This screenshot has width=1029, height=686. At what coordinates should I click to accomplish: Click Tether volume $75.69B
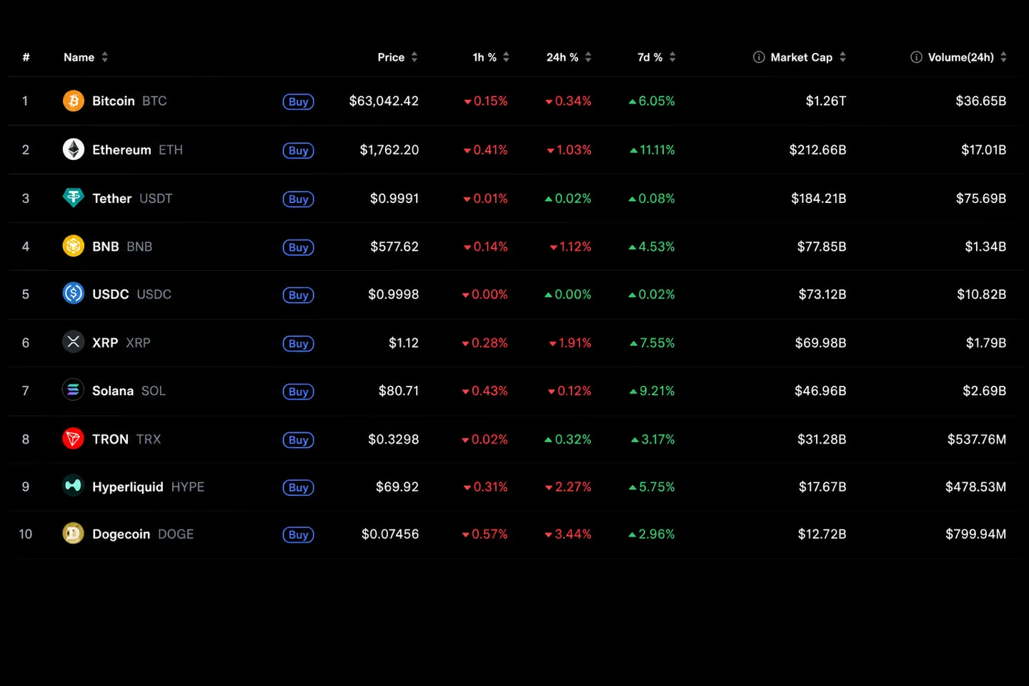point(981,198)
